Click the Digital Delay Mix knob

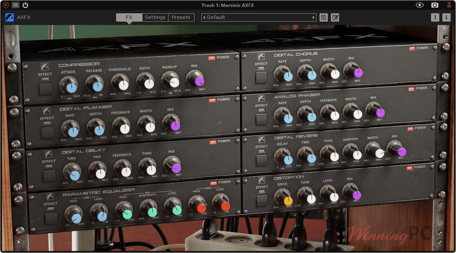click(172, 165)
